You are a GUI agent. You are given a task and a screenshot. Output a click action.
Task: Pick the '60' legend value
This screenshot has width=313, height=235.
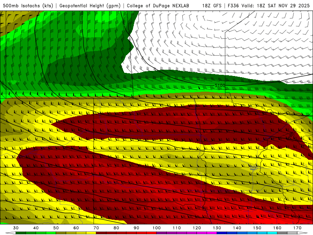coord(76,228)
